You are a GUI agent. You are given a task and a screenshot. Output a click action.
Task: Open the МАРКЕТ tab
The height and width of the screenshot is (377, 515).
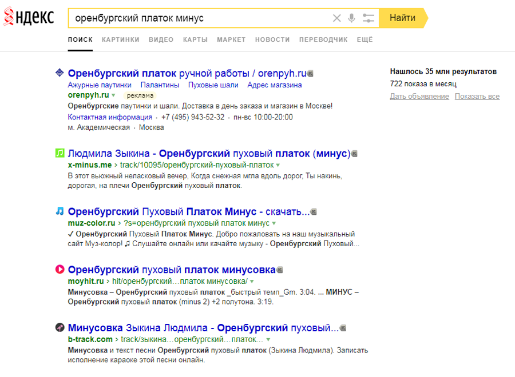pos(231,39)
